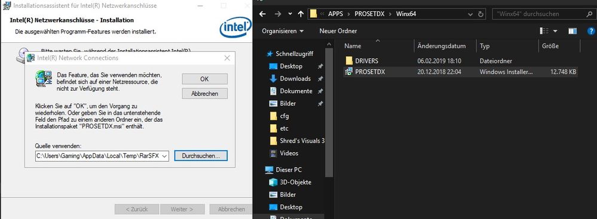Screen dimensions: 597x219
Task: Toggle the preview pane icon
Action: point(572,31)
